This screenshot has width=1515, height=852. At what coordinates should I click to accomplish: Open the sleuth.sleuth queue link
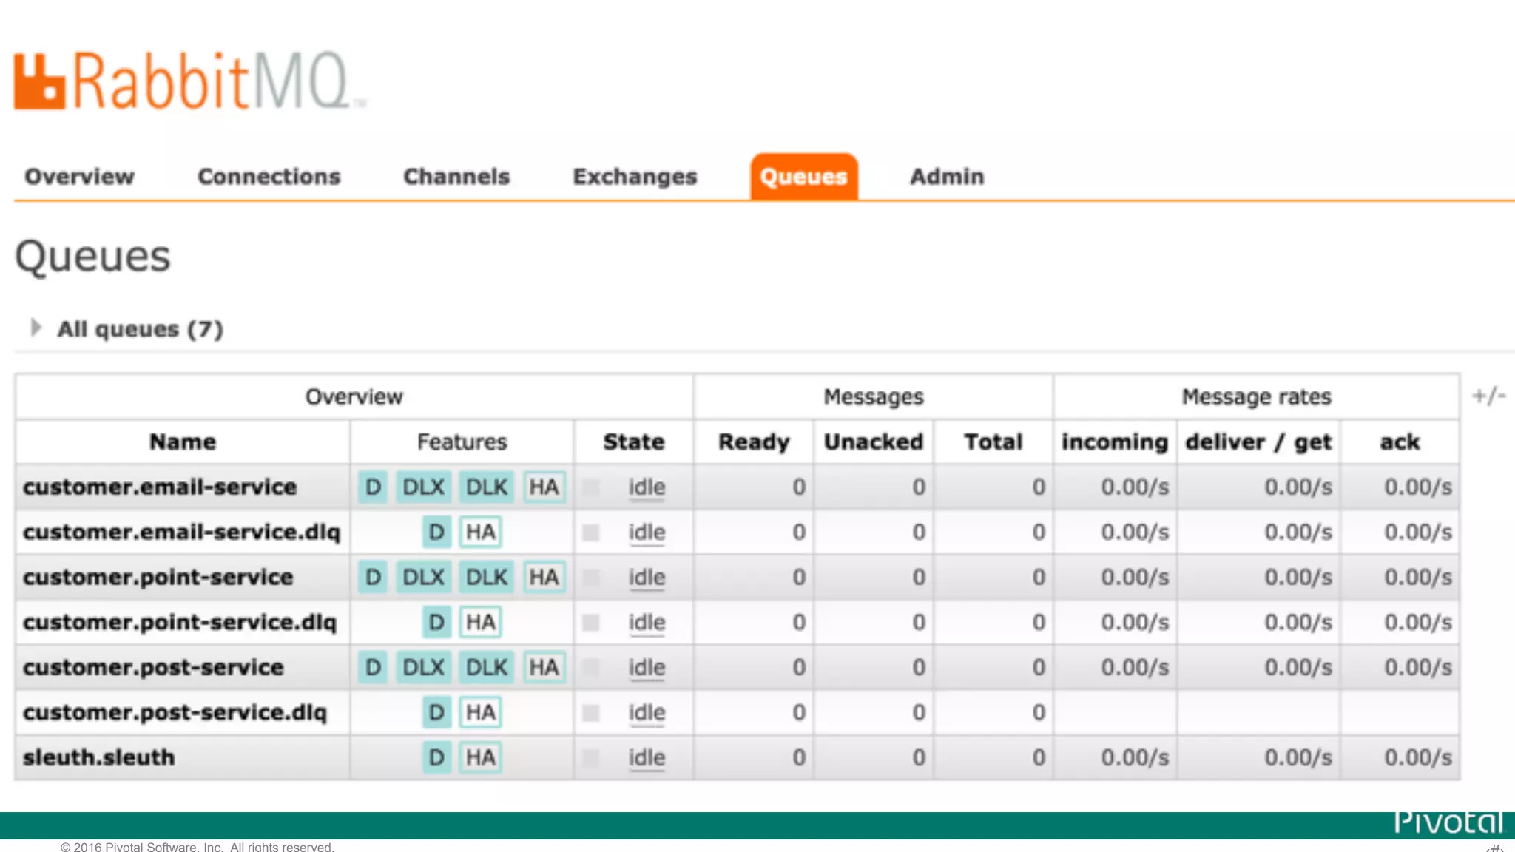[x=99, y=758]
